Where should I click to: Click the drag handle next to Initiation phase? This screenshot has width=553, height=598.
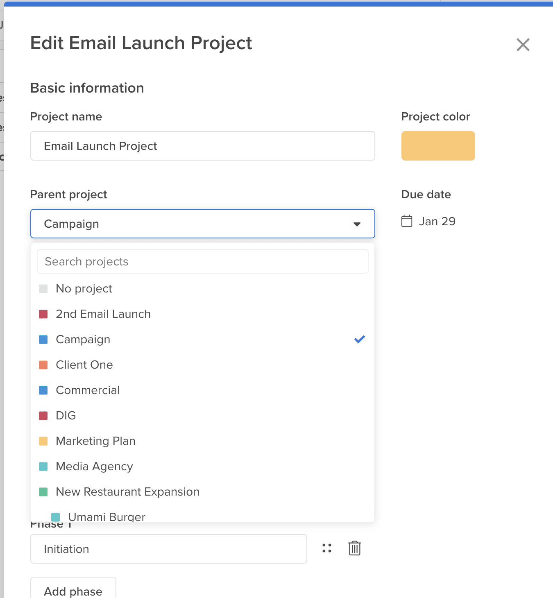(326, 548)
